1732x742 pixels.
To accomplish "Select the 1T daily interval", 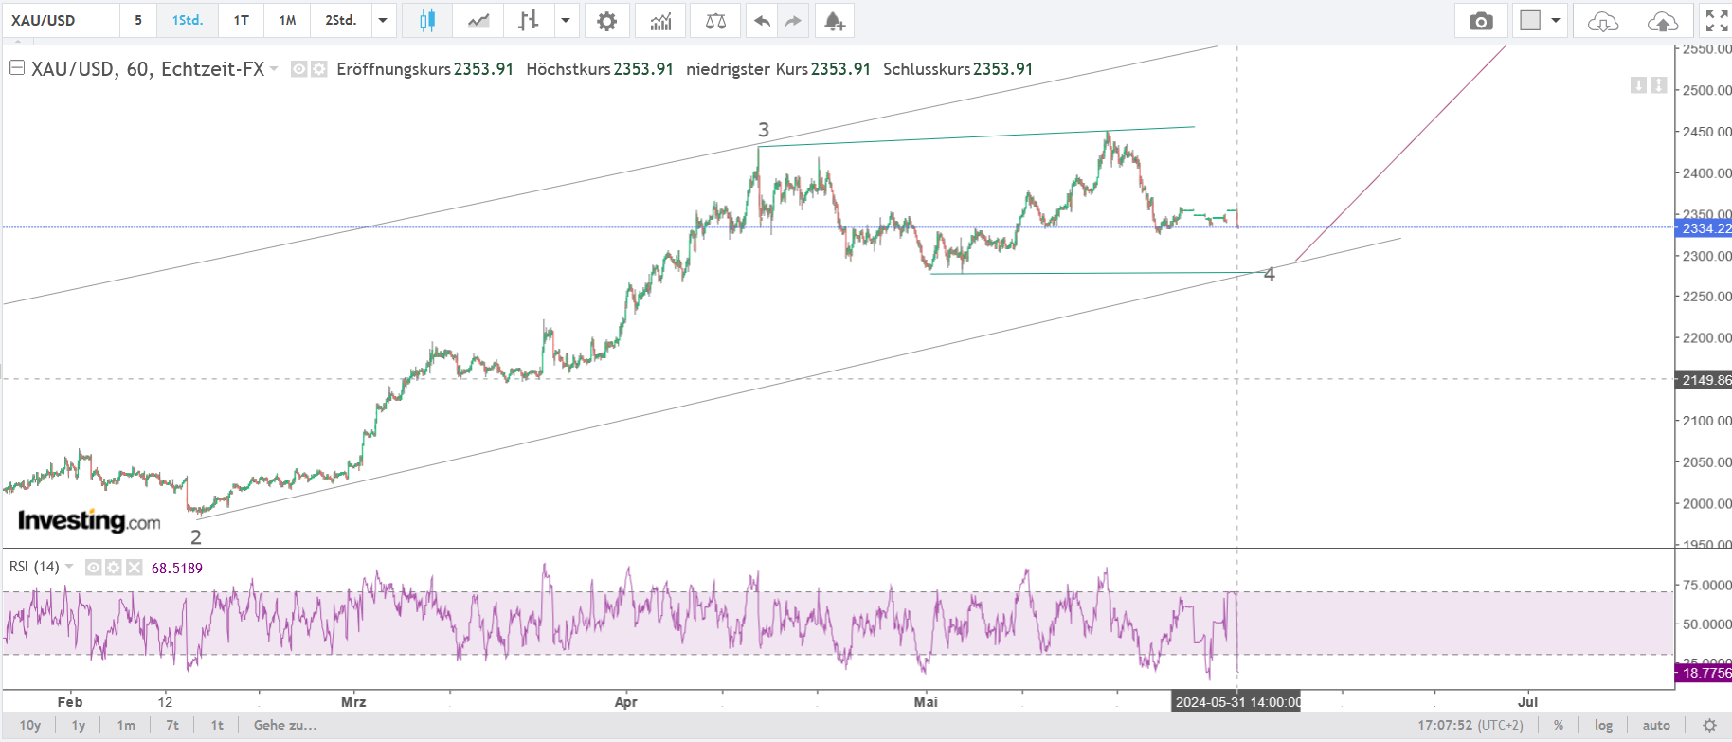I will 242,20.
